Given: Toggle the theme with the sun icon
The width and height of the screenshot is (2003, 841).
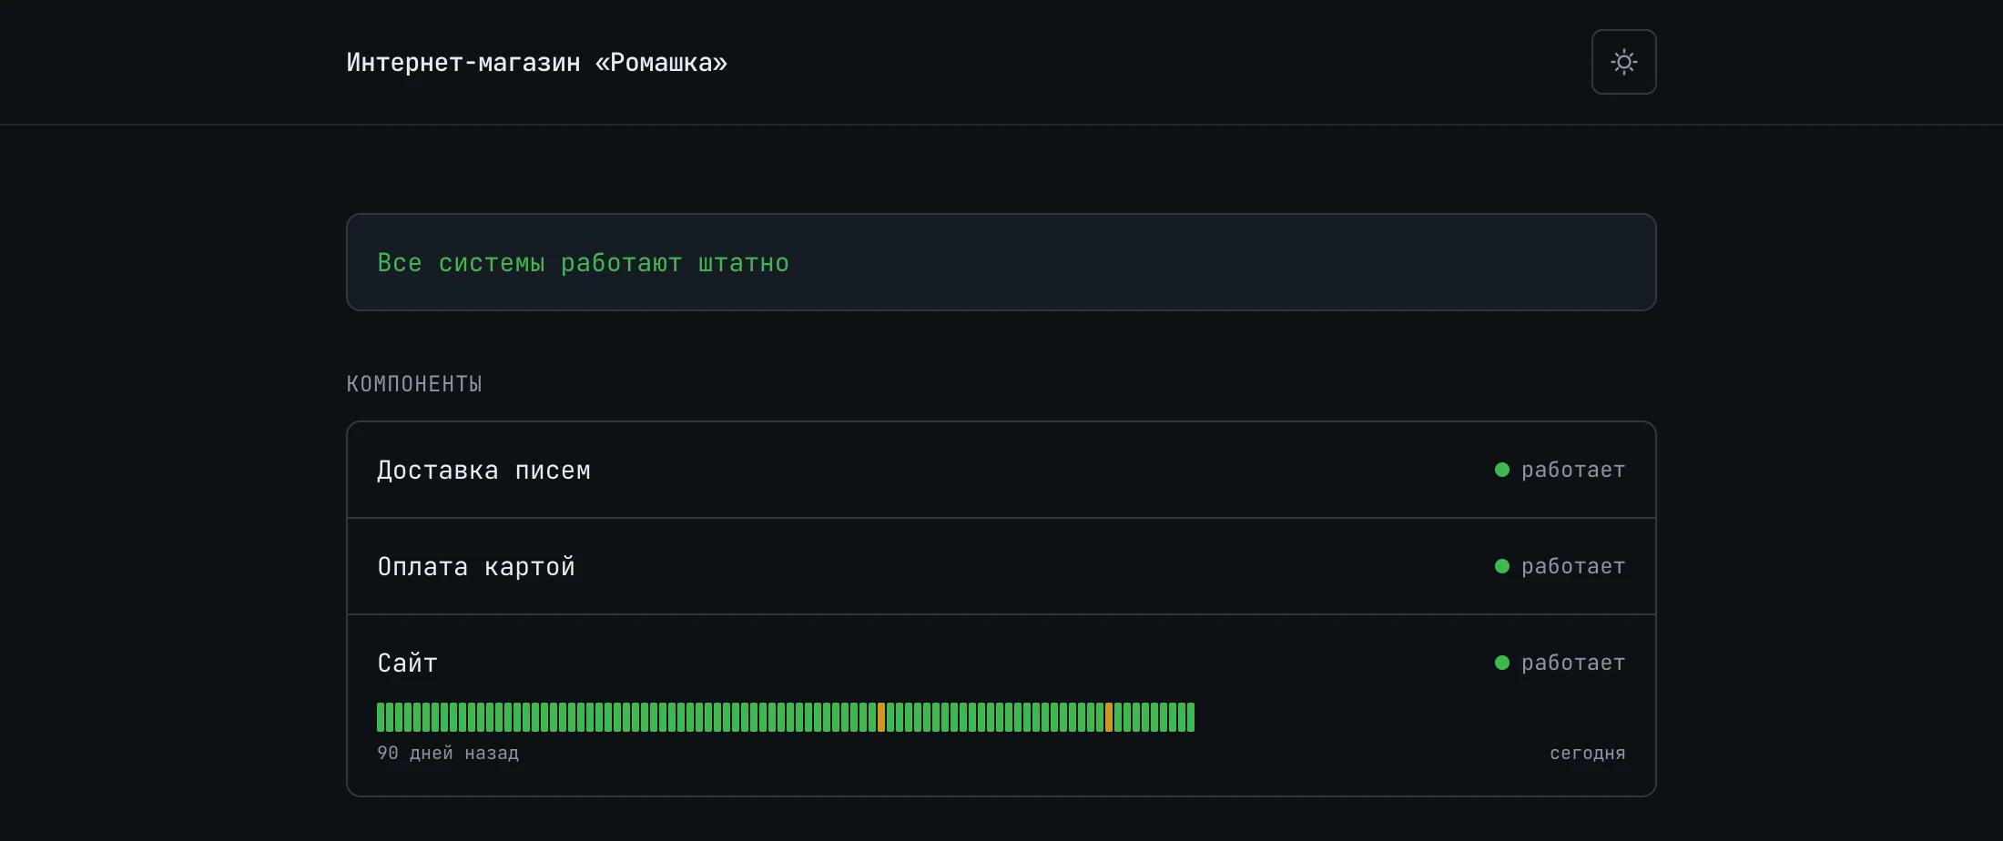Looking at the screenshot, I should coord(1623,62).
